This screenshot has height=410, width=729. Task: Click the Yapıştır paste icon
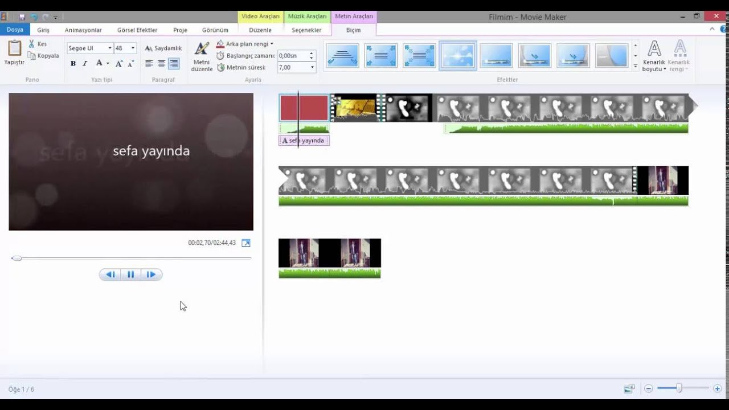14,49
